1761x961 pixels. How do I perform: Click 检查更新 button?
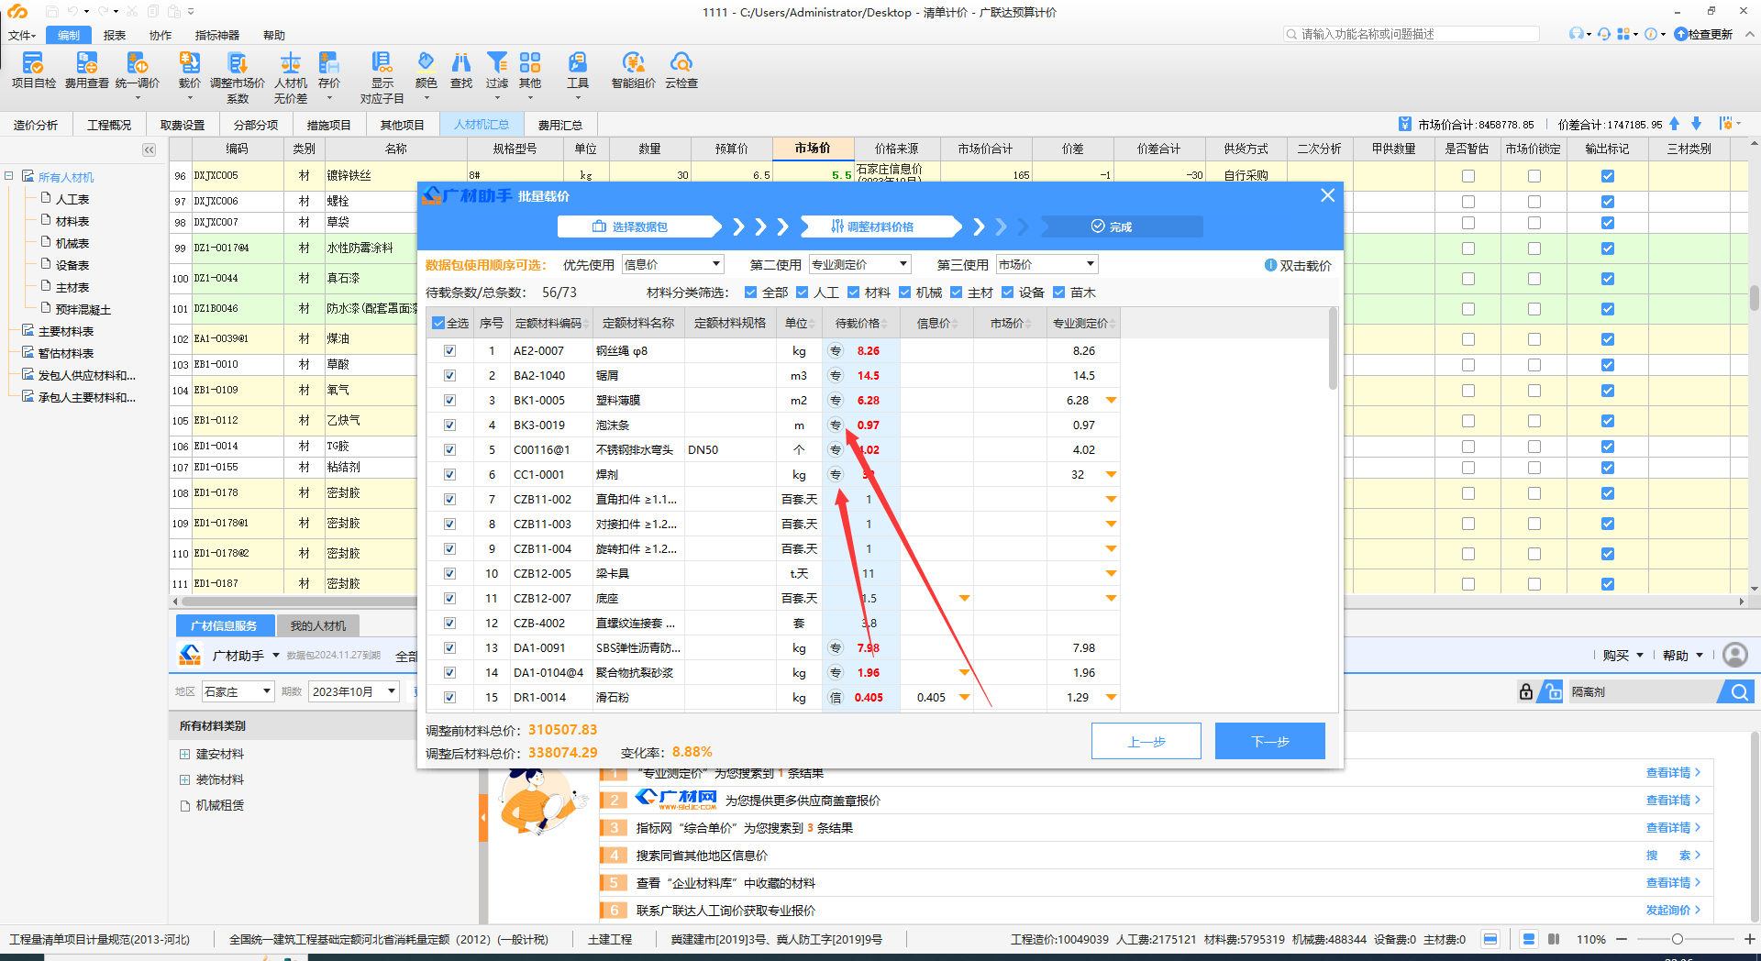[1703, 34]
